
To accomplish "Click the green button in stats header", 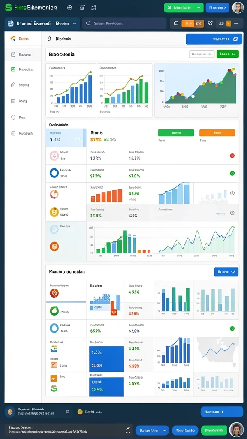I will (176, 133).
